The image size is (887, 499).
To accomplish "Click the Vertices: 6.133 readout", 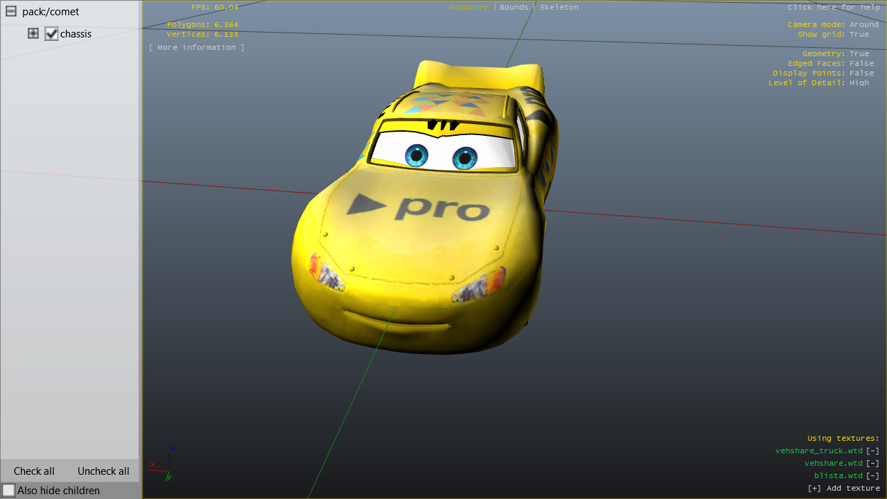I will tap(202, 34).
